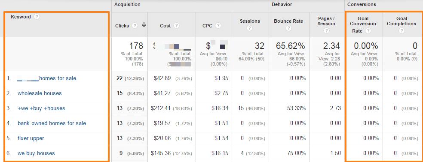Image resolution: width=423 pixels, height=162 pixels.
Task: Click the help icon under Pages / Session
Action: 326,31
